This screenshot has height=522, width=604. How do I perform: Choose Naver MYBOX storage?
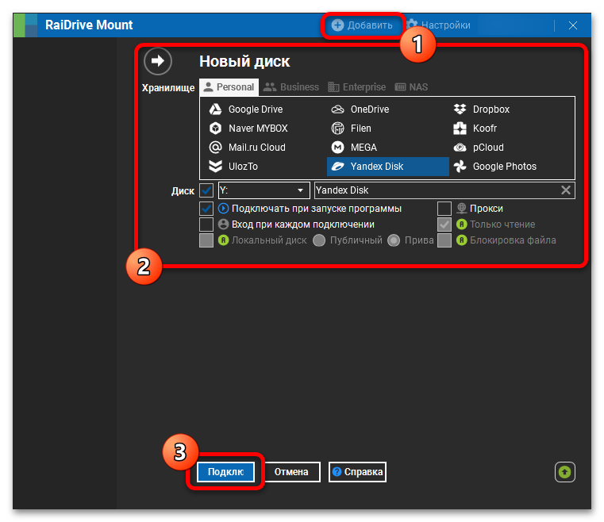click(x=248, y=129)
